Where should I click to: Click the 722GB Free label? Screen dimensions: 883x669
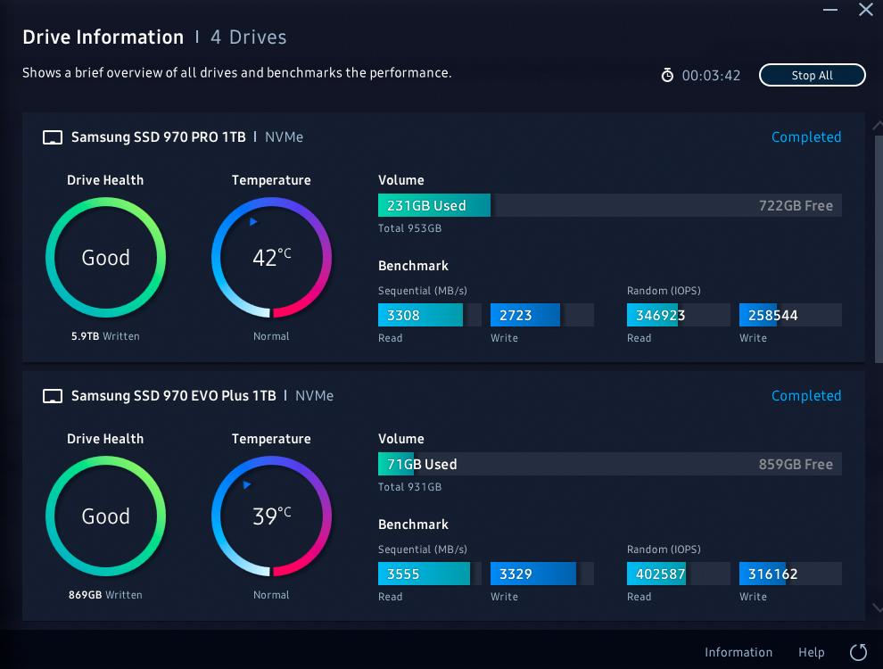click(796, 205)
